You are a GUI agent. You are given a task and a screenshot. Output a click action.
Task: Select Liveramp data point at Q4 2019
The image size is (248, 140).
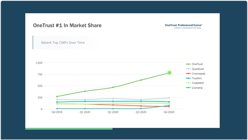point(57,109)
